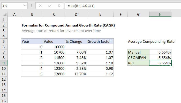The image size is (181, 103).
Task: Select the 7.00% change cell
Action: coord(76,52)
